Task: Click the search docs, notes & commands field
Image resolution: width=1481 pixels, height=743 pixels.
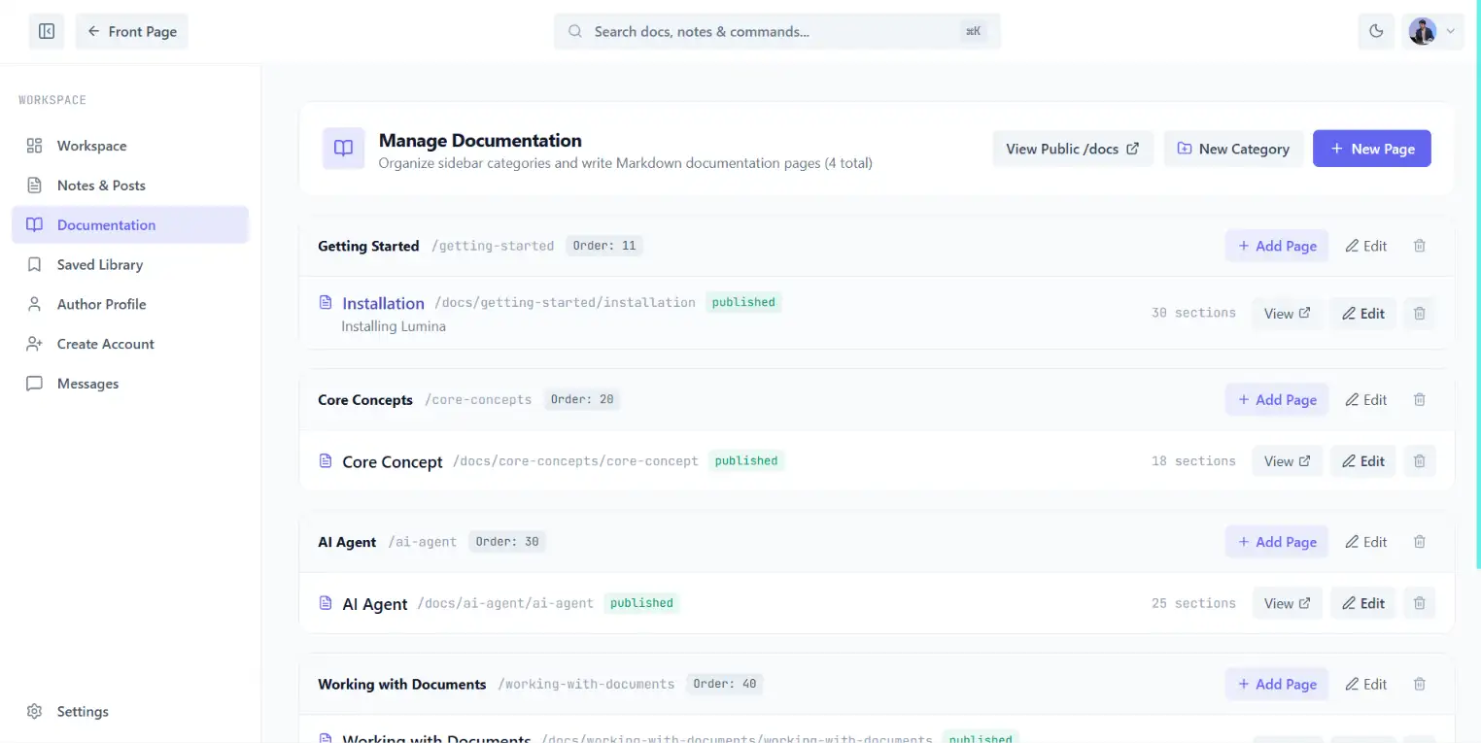Action: coord(776,31)
